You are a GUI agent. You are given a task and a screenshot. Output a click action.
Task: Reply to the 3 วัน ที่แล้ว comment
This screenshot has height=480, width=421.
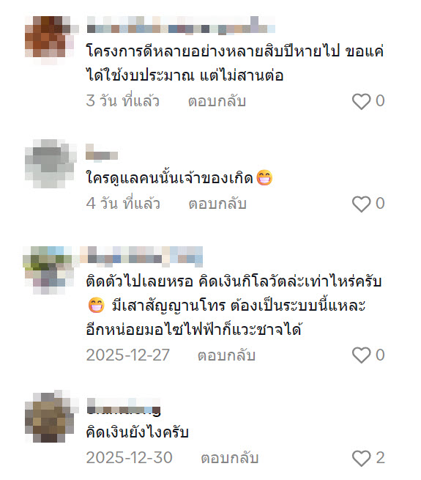217,101
